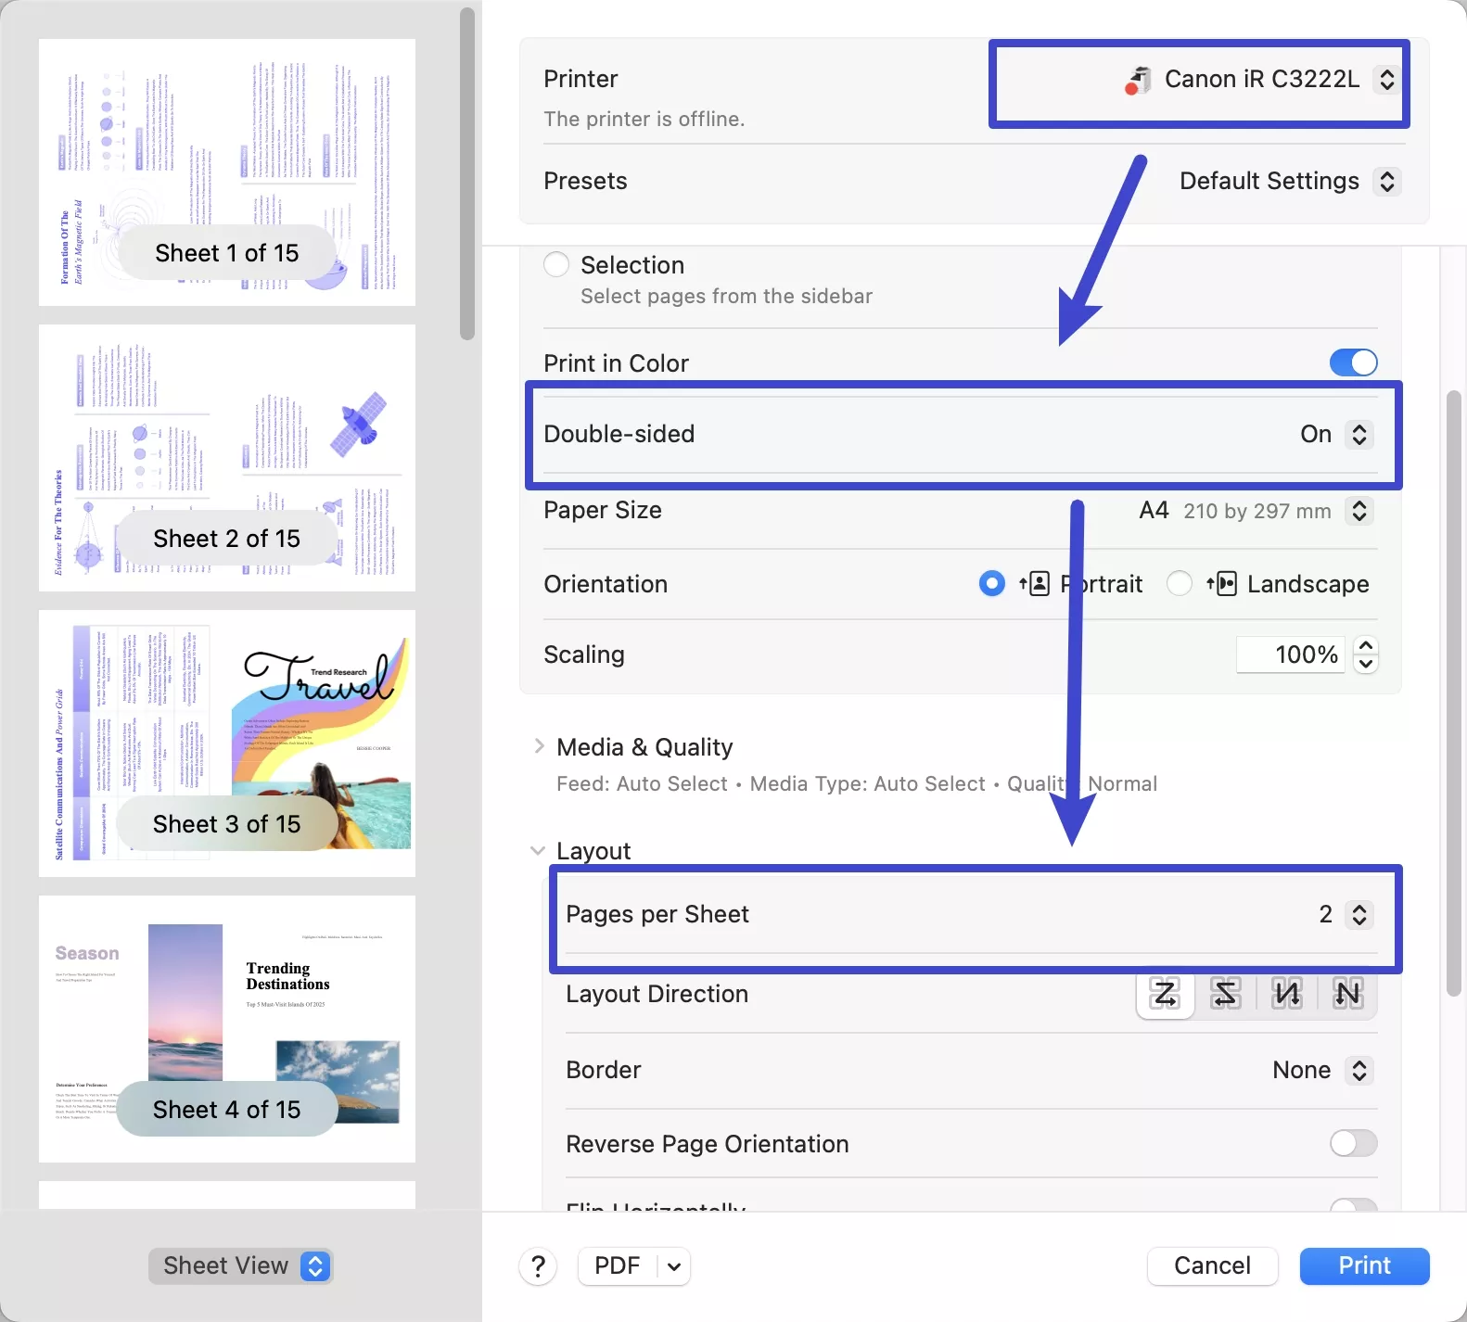The width and height of the screenshot is (1467, 1322).
Task: Select the Selection pages radio button
Action: click(x=556, y=265)
